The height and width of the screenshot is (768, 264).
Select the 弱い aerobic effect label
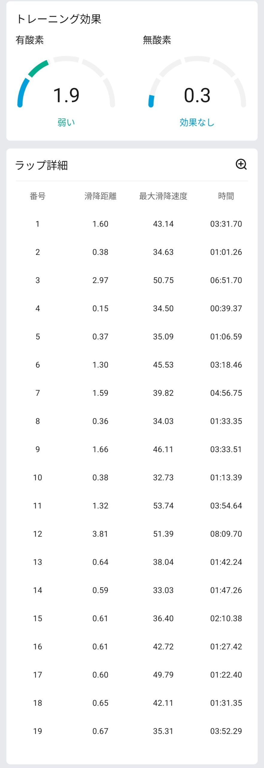tap(66, 122)
